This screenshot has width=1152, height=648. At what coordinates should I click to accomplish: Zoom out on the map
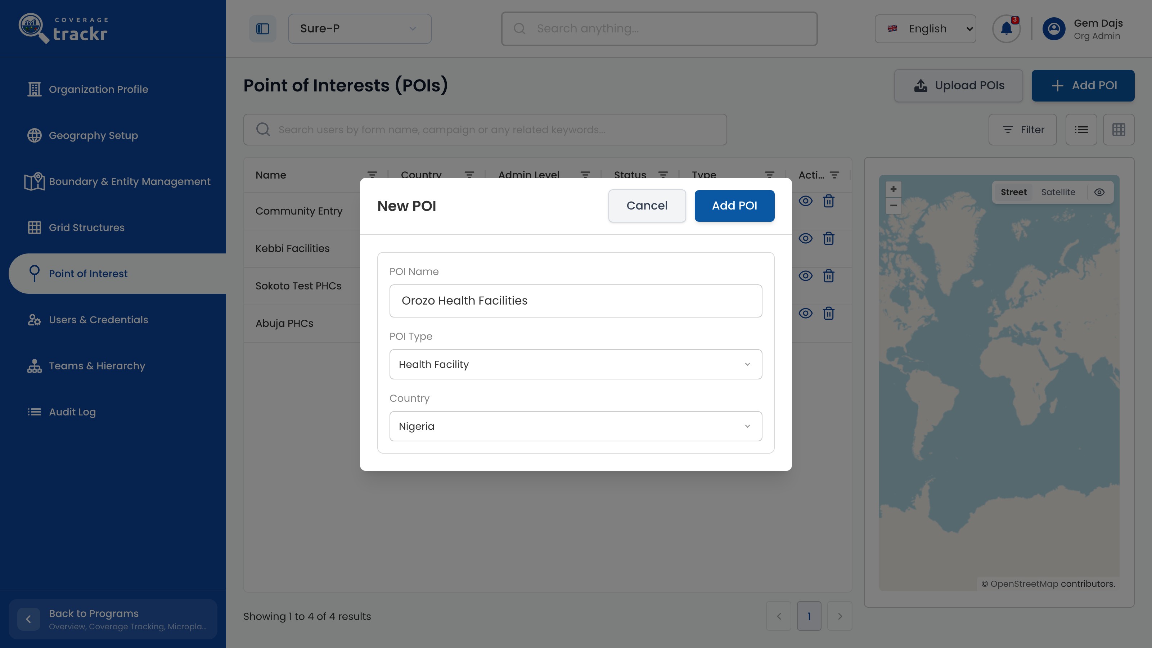893,205
